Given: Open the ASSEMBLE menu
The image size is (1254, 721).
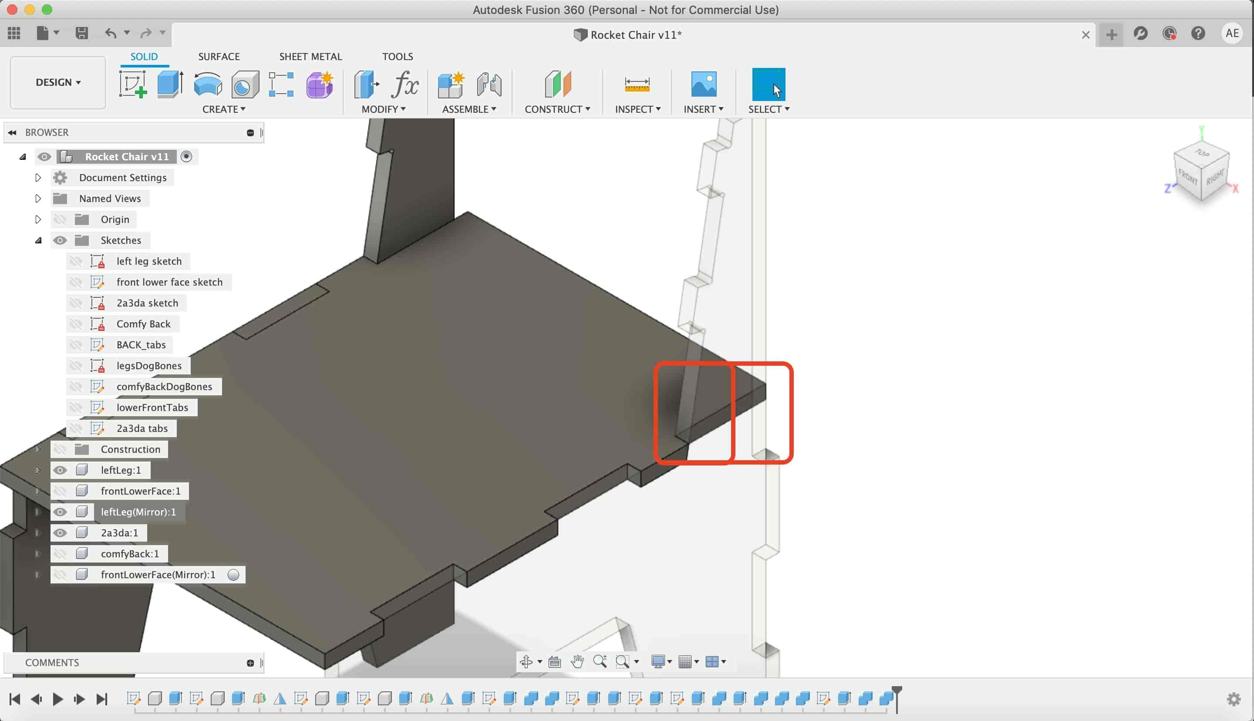Looking at the screenshot, I should 469,109.
